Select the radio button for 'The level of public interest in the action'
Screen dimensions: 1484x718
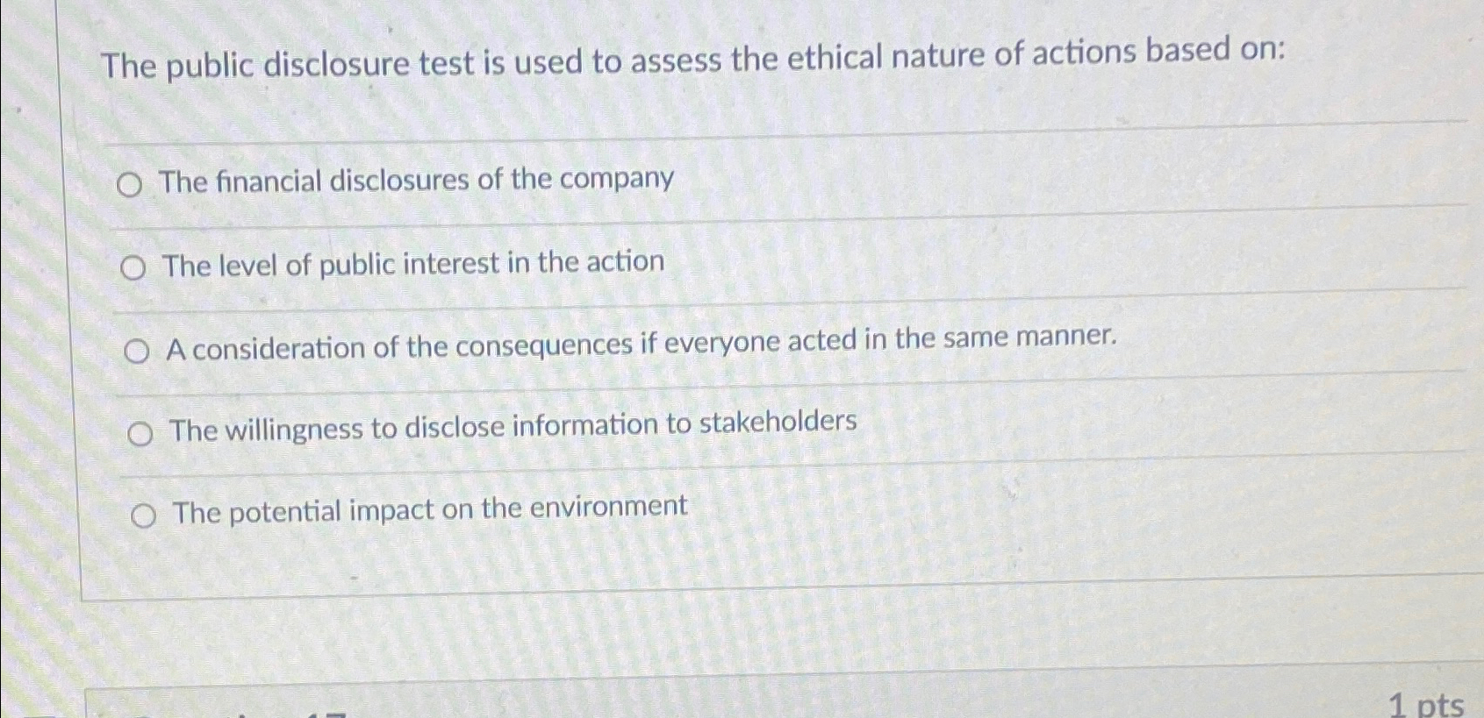click(x=133, y=267)
